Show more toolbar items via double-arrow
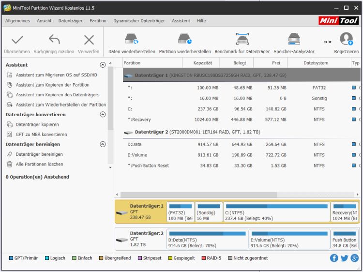 pyautogui.click(x=328, y=42)
